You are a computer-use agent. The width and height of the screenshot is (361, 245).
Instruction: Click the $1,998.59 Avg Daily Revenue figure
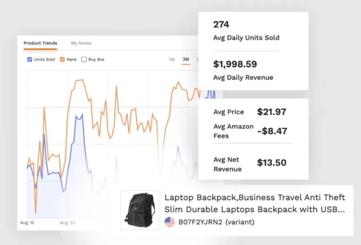235,64
